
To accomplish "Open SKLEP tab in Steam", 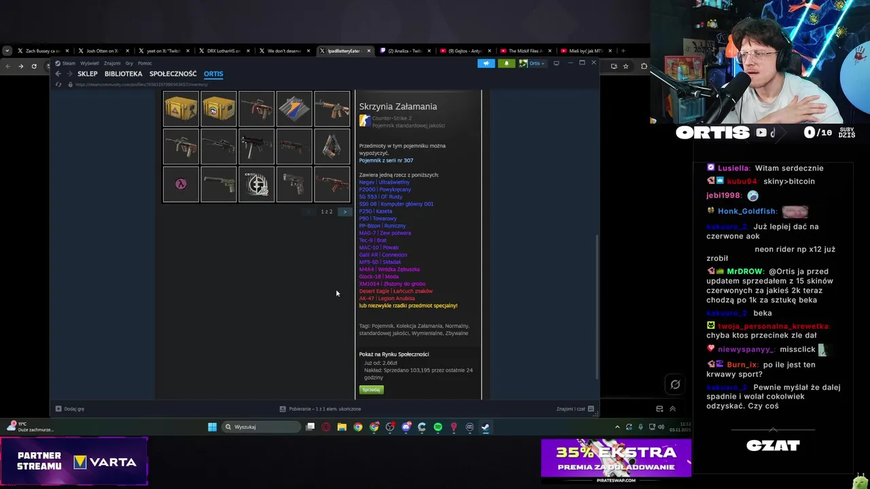I will point(88,73).
